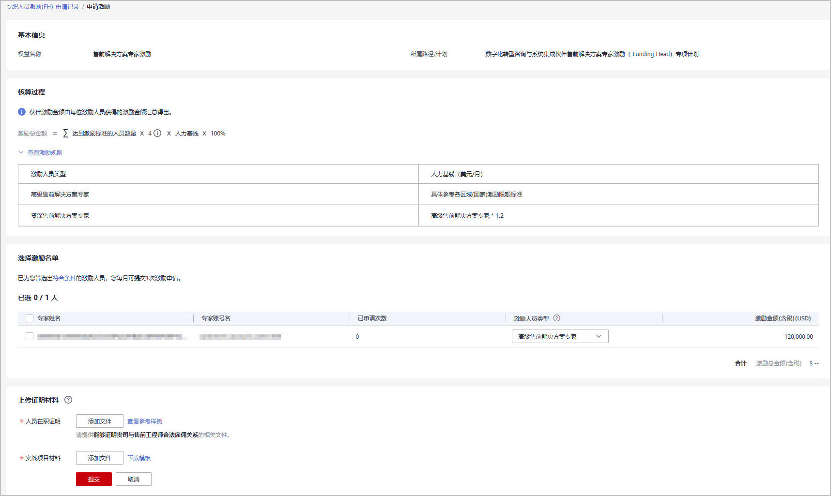Check the expert row checkbox
The width and height of the screenshot is (831, 496).
(30, 336)
